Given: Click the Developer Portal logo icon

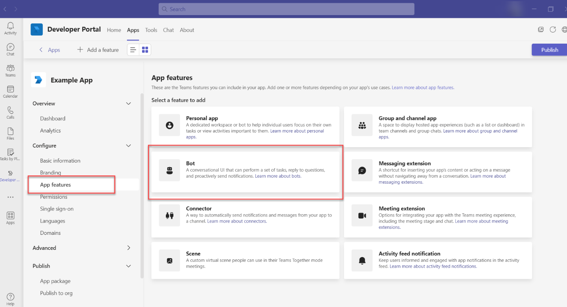Looking at the screenshot, I should tap(37, 30).
